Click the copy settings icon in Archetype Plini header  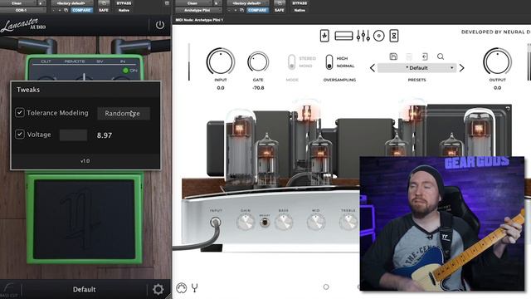click(241, 10)
